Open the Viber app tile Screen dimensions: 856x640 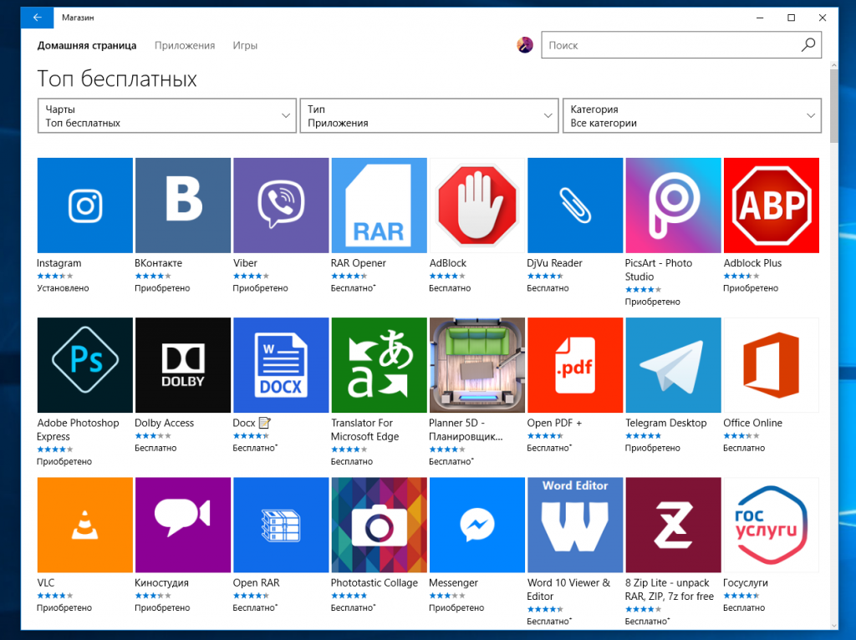[x=281, y=206]
